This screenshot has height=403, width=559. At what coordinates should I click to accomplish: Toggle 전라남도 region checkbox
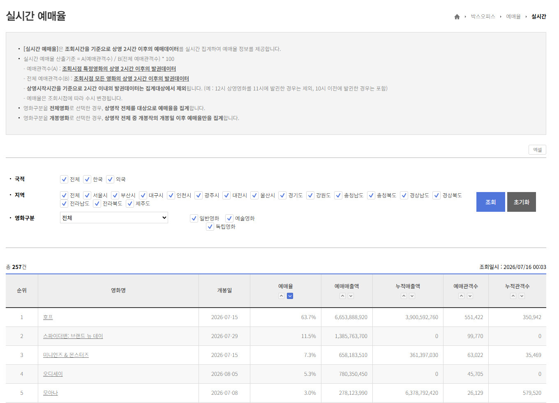[x=64, y=204]
